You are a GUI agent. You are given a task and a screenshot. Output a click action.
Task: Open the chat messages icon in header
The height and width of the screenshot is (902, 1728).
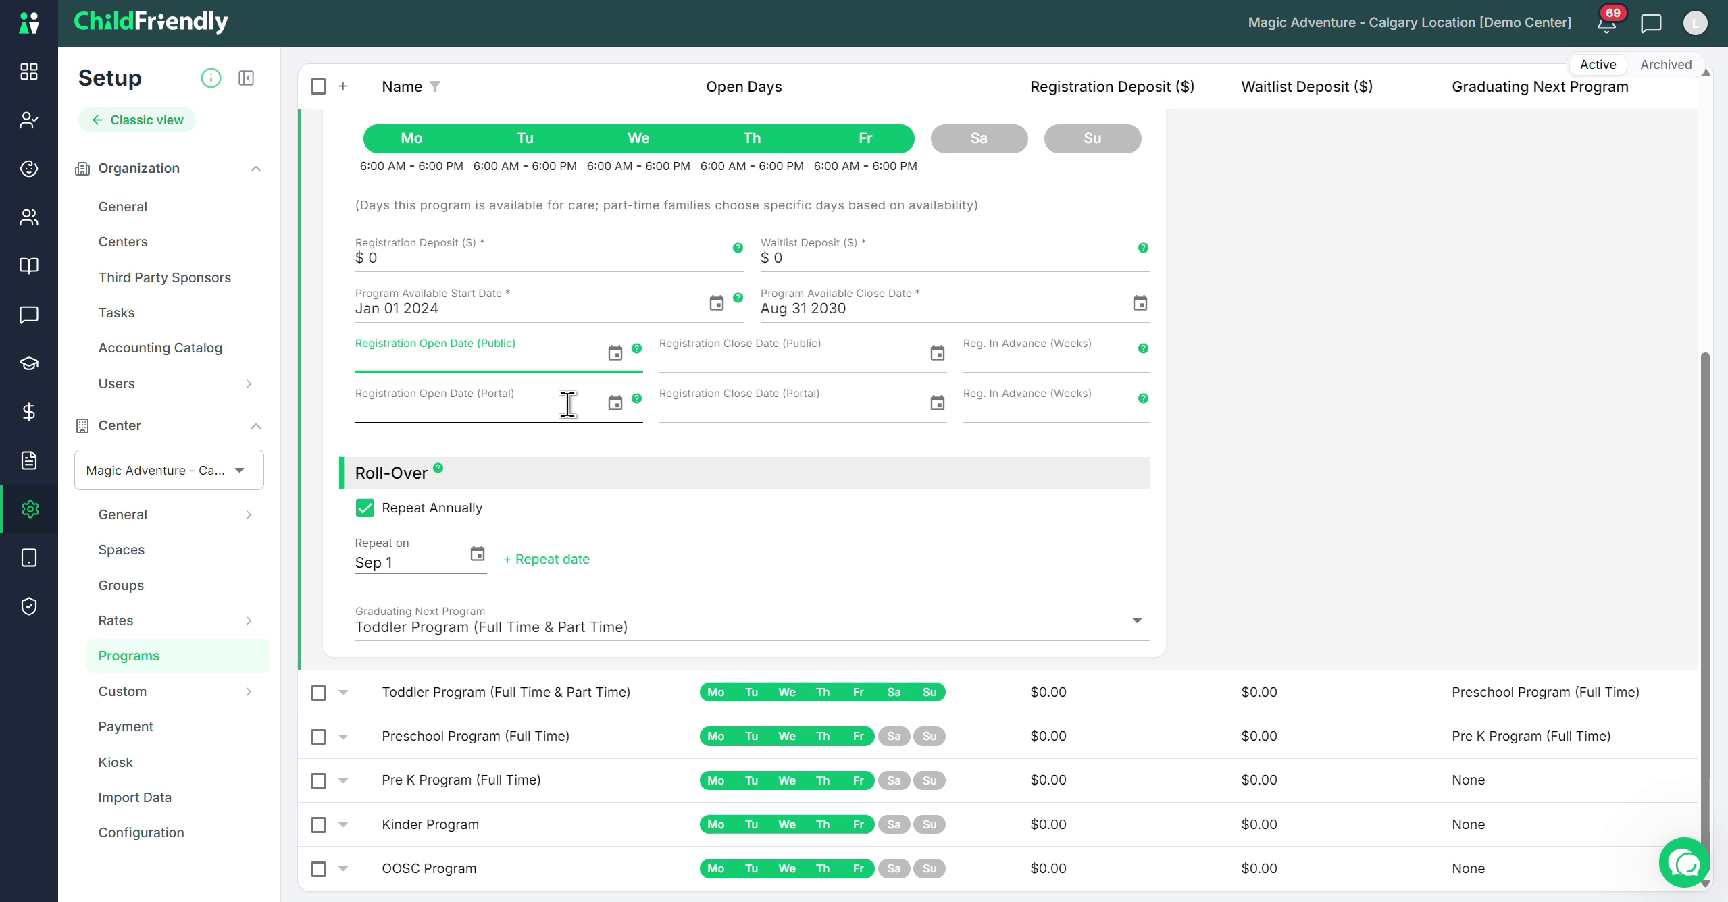click(1651, 24)
